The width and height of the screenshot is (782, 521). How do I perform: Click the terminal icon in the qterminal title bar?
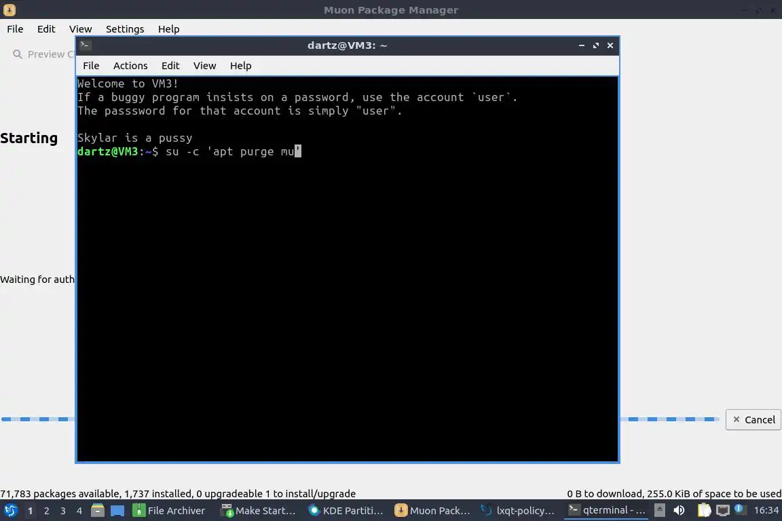point(86,45)
